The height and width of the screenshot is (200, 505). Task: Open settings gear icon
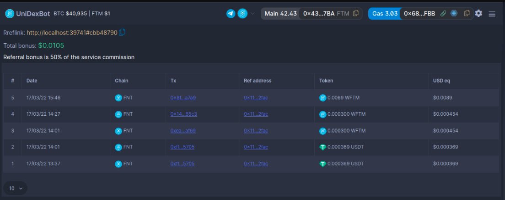478,14
